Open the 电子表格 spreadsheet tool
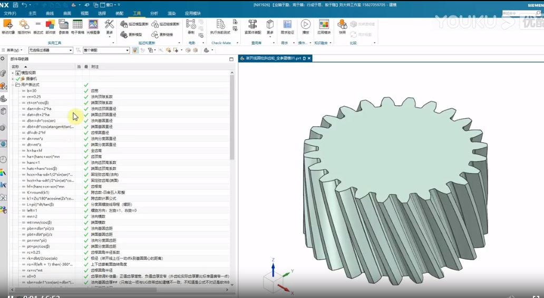This screenshot has height=298, width=544. pos(77,25)
